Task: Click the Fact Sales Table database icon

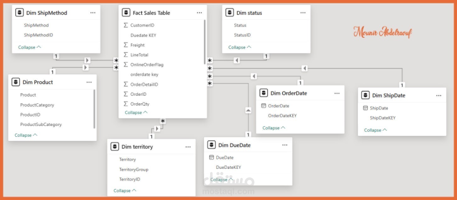Action: [126, 13]
